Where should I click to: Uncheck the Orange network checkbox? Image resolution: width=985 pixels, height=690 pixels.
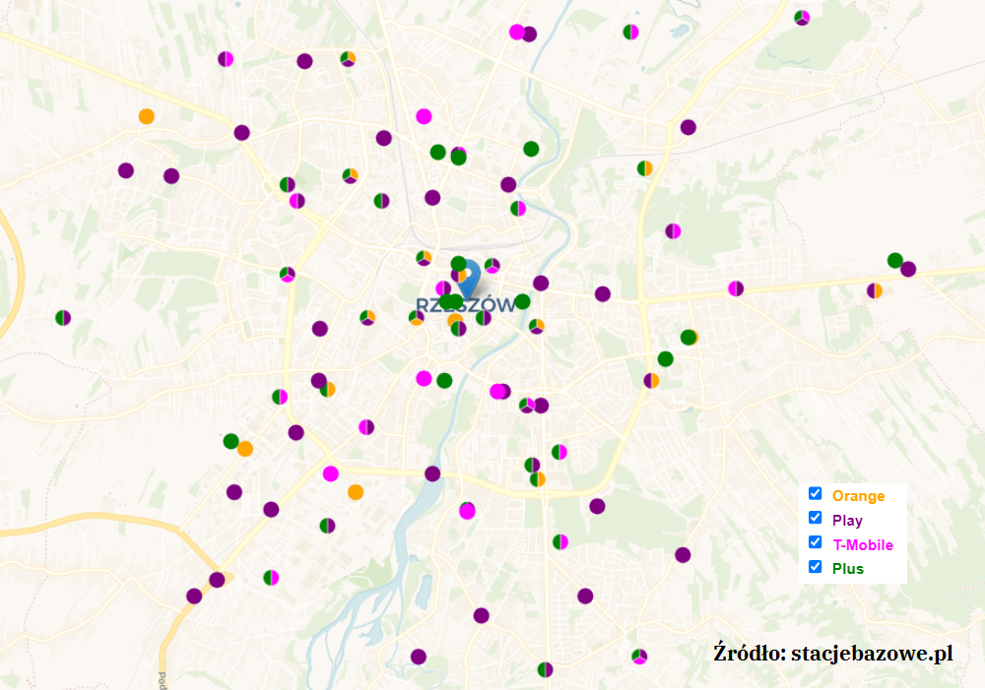[815, 494]
